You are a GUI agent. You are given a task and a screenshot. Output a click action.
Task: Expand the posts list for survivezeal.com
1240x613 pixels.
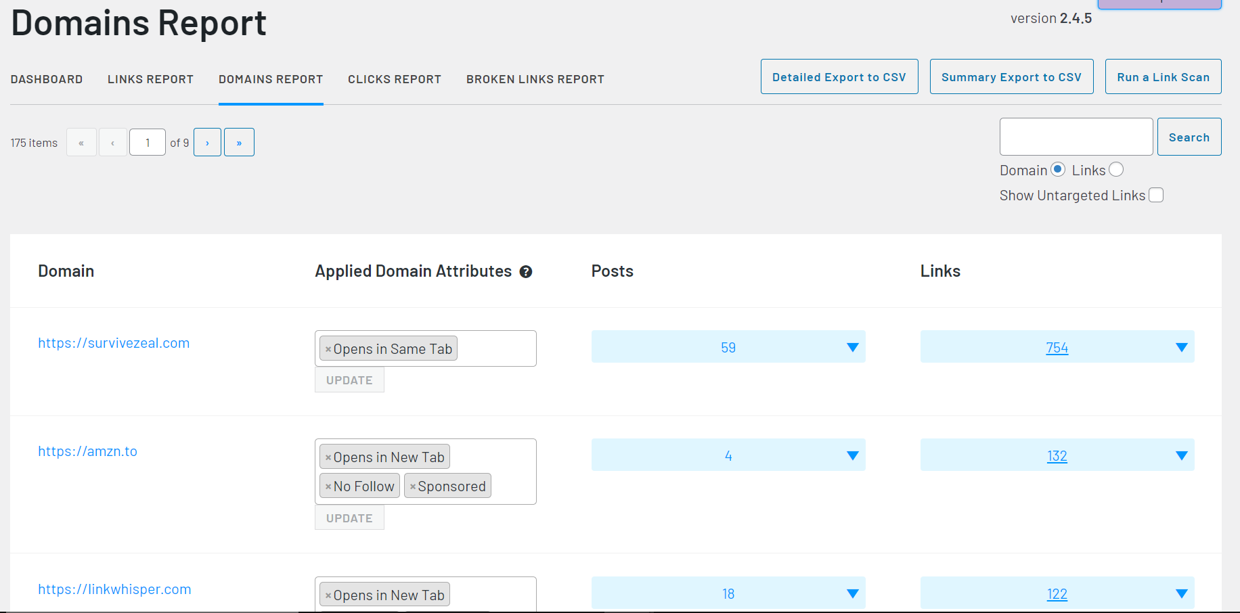[x=851, y=346]
